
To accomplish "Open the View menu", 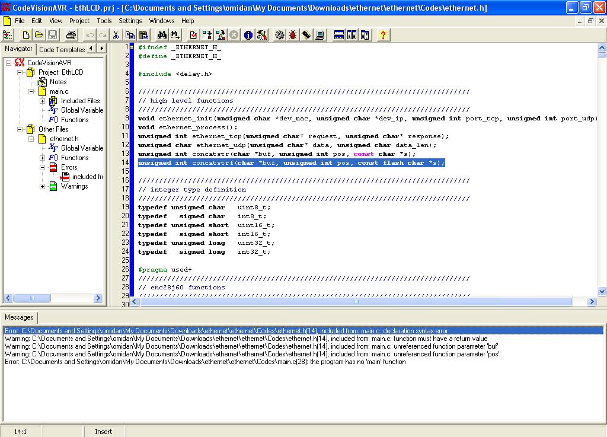I will 56,21.
